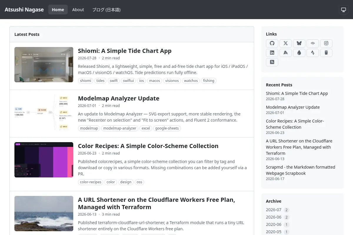Click the ocean waves thumbnail image
Viewport: 353px width, 235px height.
tap(44, 214)
